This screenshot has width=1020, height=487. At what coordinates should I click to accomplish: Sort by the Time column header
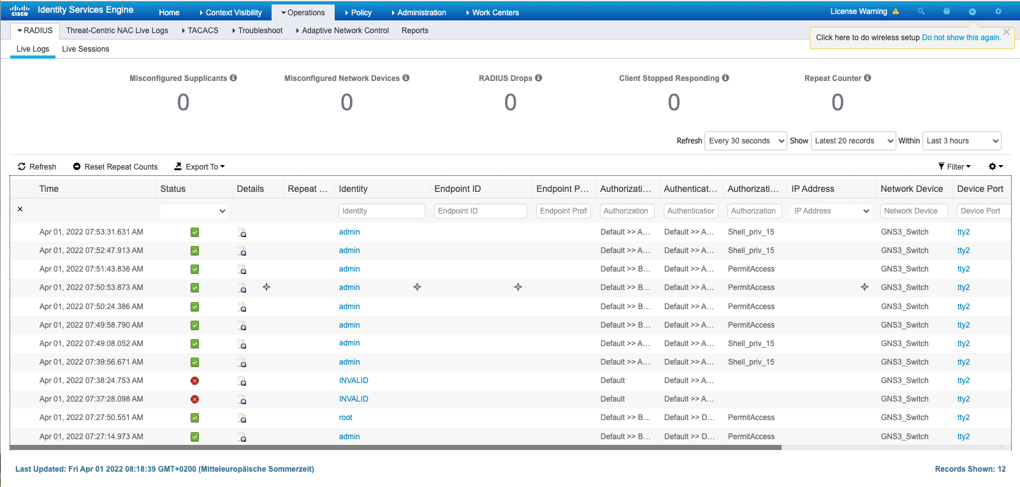click(x=49, y=189)
